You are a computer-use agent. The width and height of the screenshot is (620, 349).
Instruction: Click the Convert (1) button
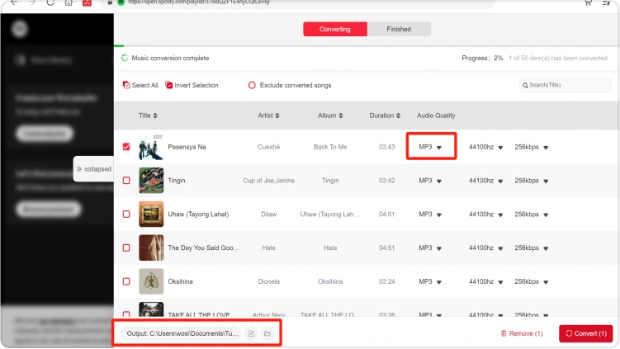click(585, 333)
